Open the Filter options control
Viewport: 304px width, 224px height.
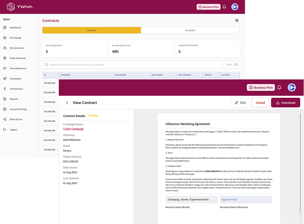(233, 65)
